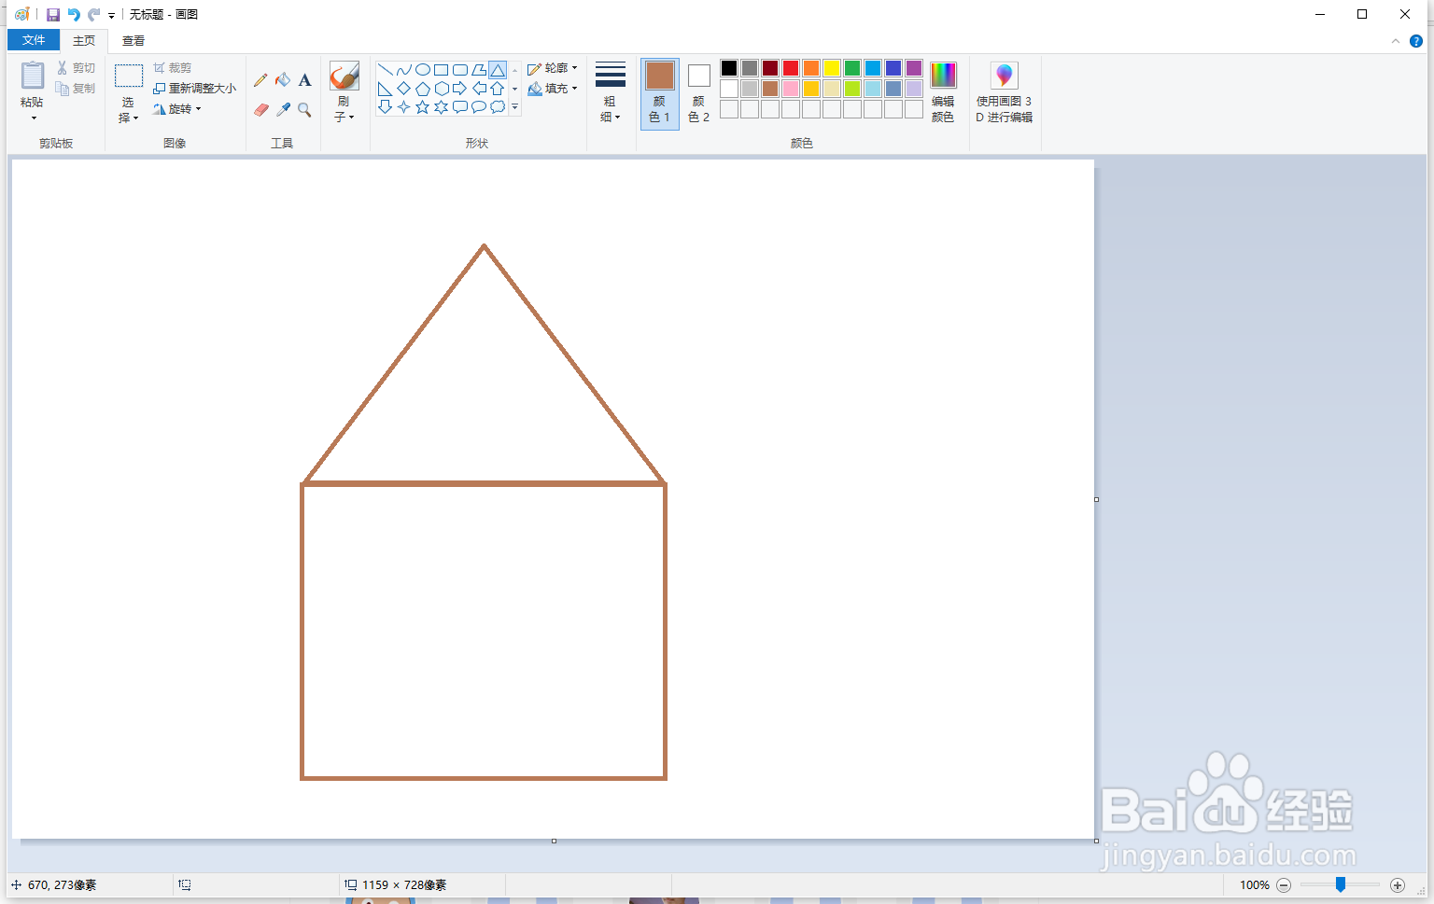Screen dimensions: 1434x904
Task: Choose the Rounded rectangle shape
Action: 459,70
